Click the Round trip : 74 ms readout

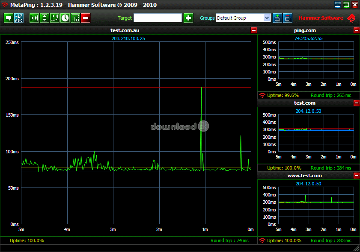(229, 240)
